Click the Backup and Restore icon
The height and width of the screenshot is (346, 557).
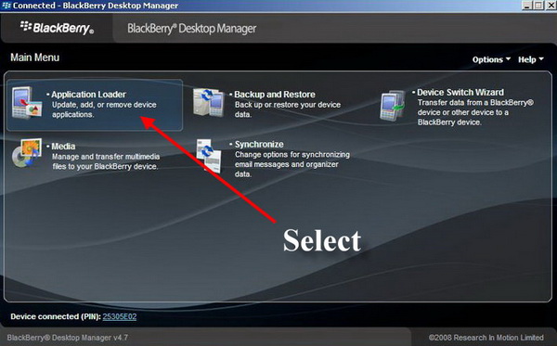[x=209, y=102]
